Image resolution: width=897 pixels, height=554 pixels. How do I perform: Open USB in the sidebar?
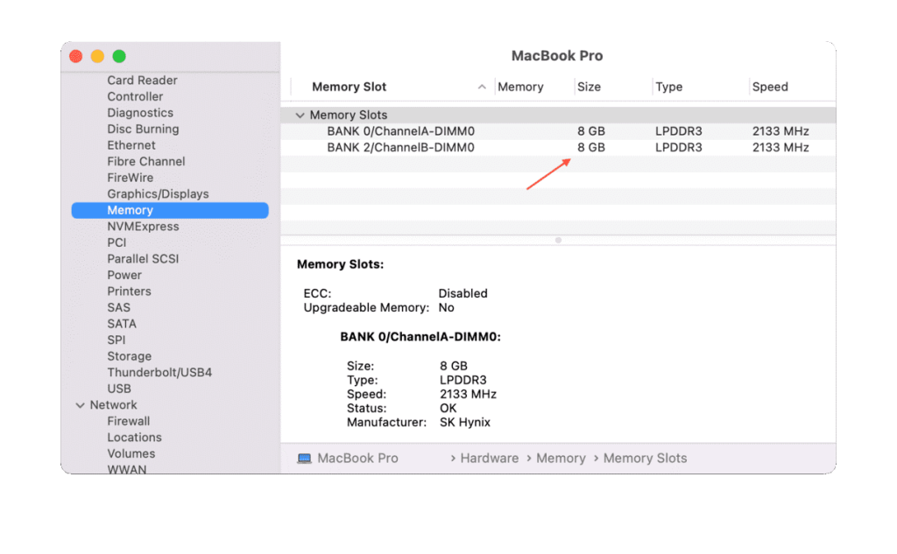click(x=119, y=389)
